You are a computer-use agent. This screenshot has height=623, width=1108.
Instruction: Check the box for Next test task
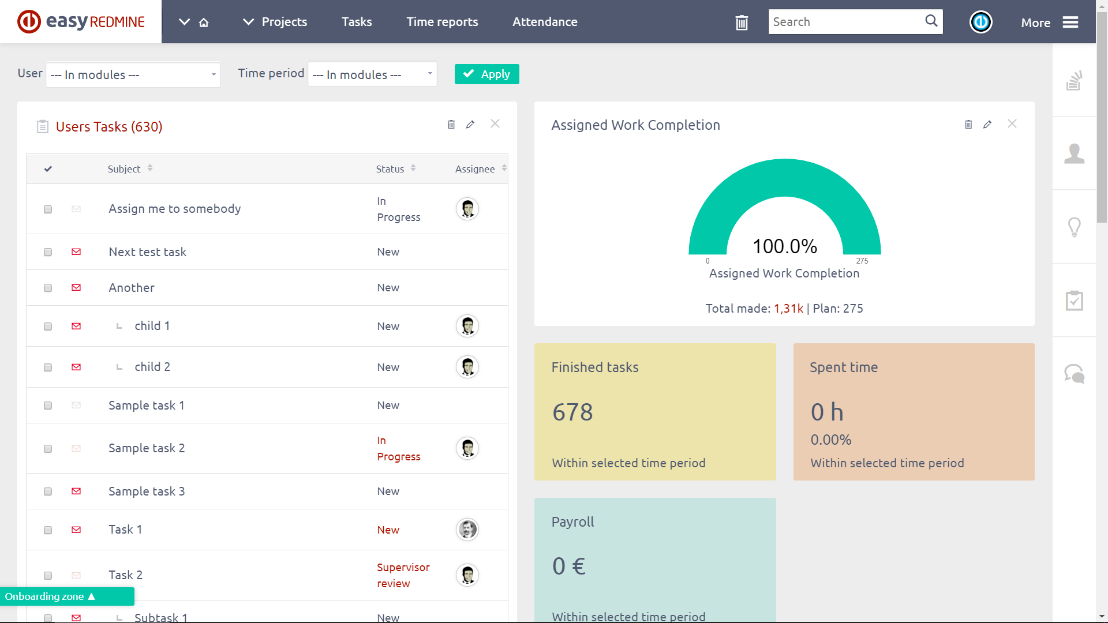[48, 252]
